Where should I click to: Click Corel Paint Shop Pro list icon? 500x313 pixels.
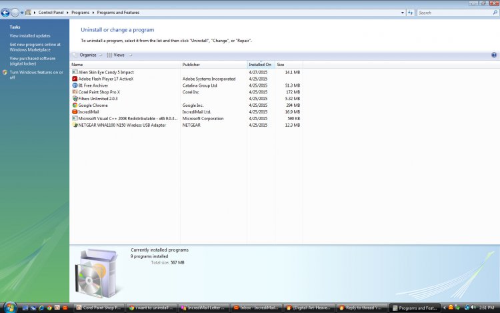(75, 92)
